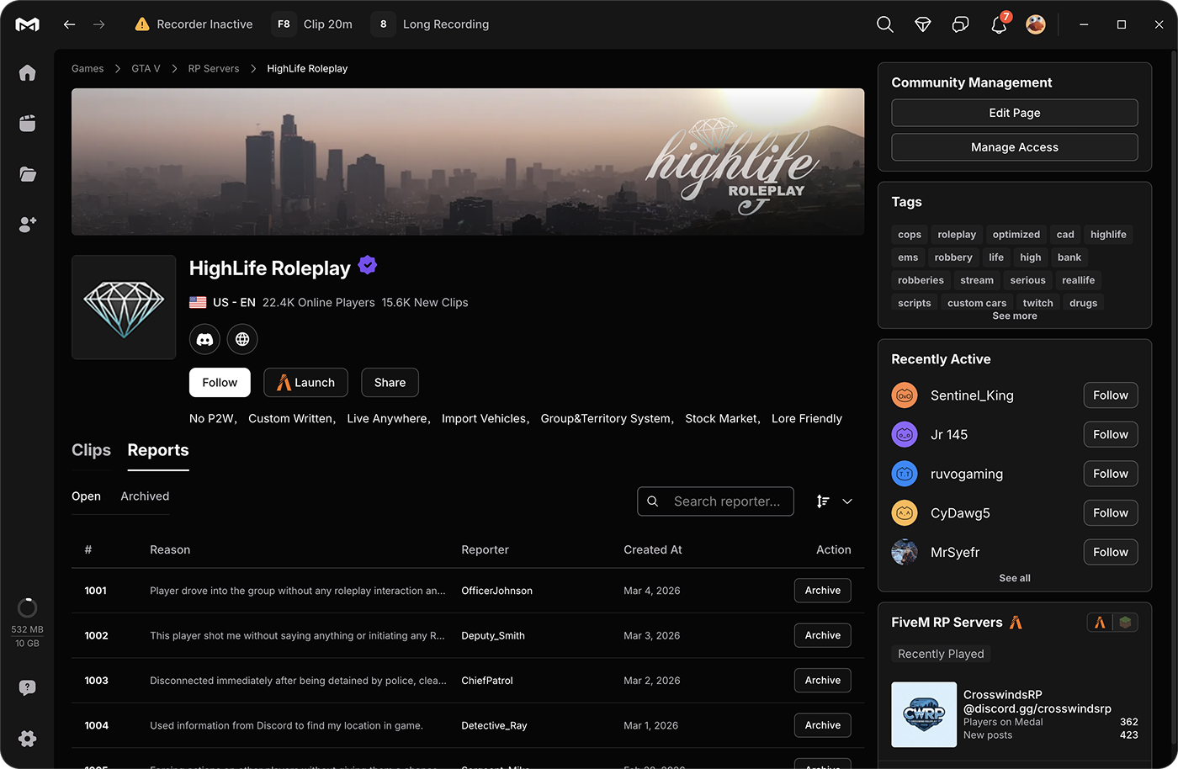
Task: Switch to the Clips tab
Action: [x=91, y=450]
